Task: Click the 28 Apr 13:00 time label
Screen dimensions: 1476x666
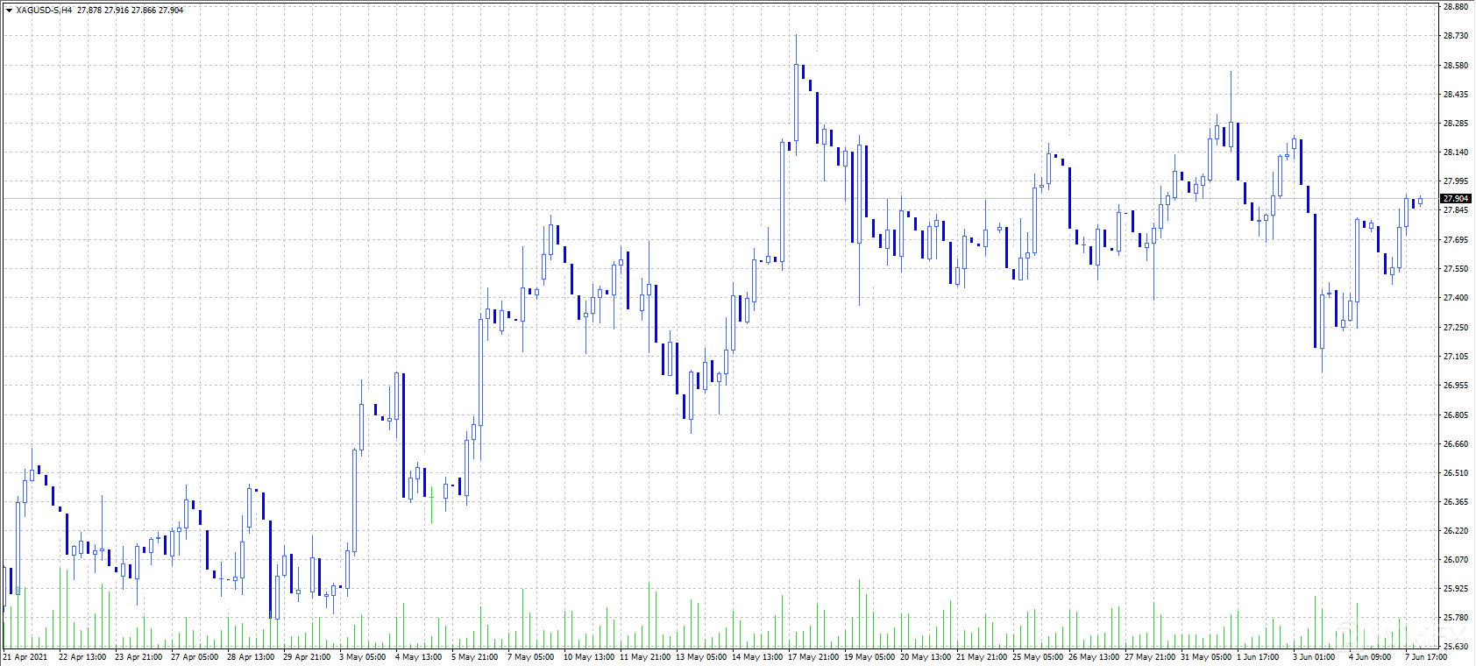Action: point(250,657)
